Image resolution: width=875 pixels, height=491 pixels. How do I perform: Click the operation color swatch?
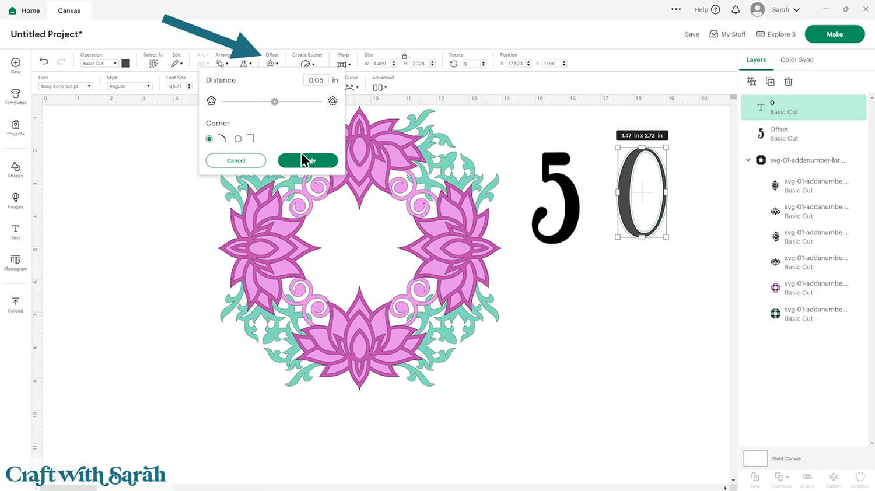pyautogui.click(x=125, y=64)
